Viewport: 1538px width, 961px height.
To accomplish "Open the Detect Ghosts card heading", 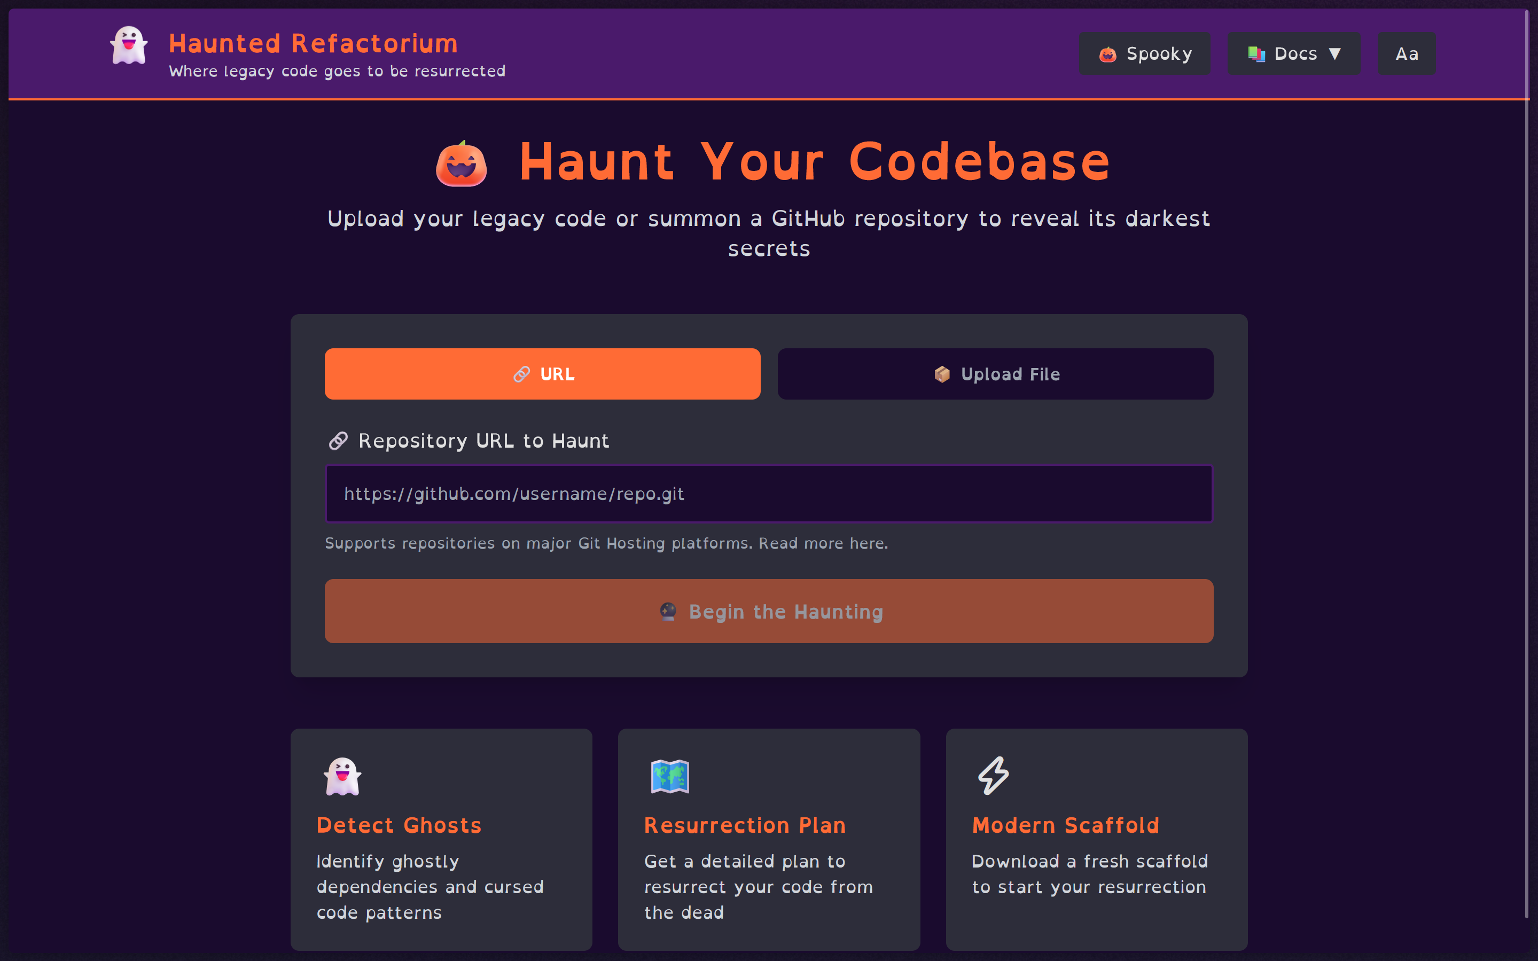I will coord(399,825).
